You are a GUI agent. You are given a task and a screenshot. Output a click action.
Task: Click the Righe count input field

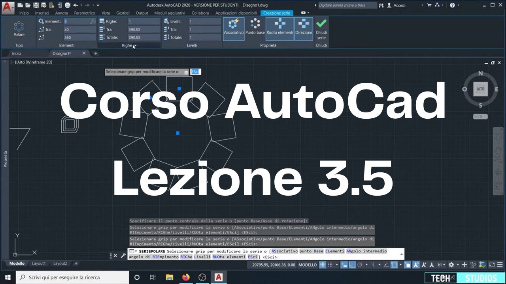click(x=144, y=21)
